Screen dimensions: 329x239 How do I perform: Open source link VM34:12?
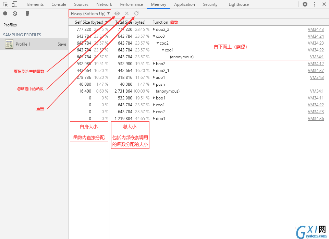click(x=316, y=64)
